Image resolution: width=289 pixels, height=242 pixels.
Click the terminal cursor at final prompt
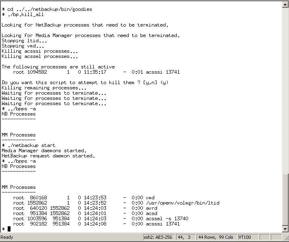tap(9, 229)
